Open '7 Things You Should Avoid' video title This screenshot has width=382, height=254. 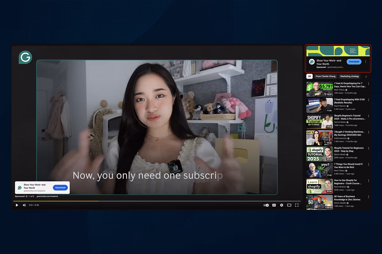click(x=348, y=166)
